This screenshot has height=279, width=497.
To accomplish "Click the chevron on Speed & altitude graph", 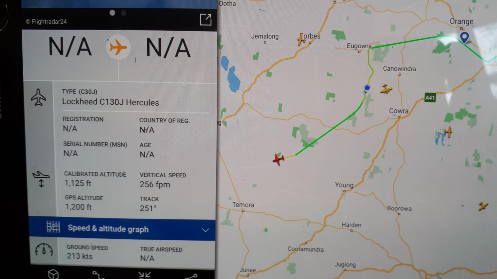I will click(x=205, y=230).
